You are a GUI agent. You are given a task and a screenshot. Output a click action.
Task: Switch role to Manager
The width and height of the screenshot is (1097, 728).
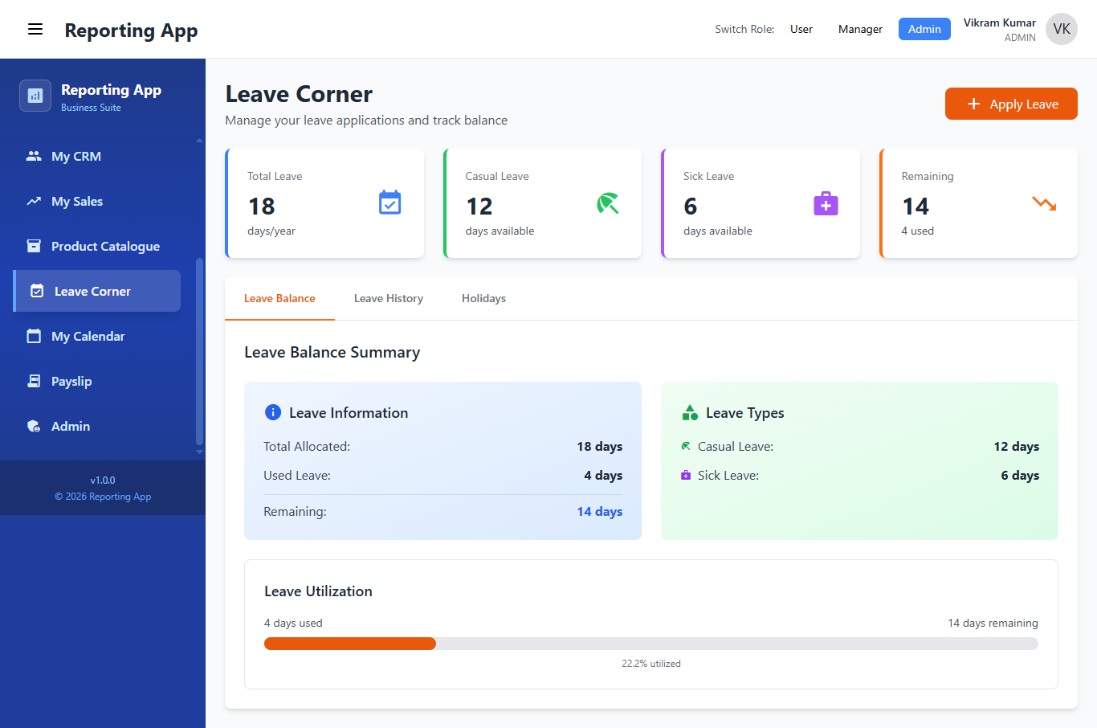(860, 29)
